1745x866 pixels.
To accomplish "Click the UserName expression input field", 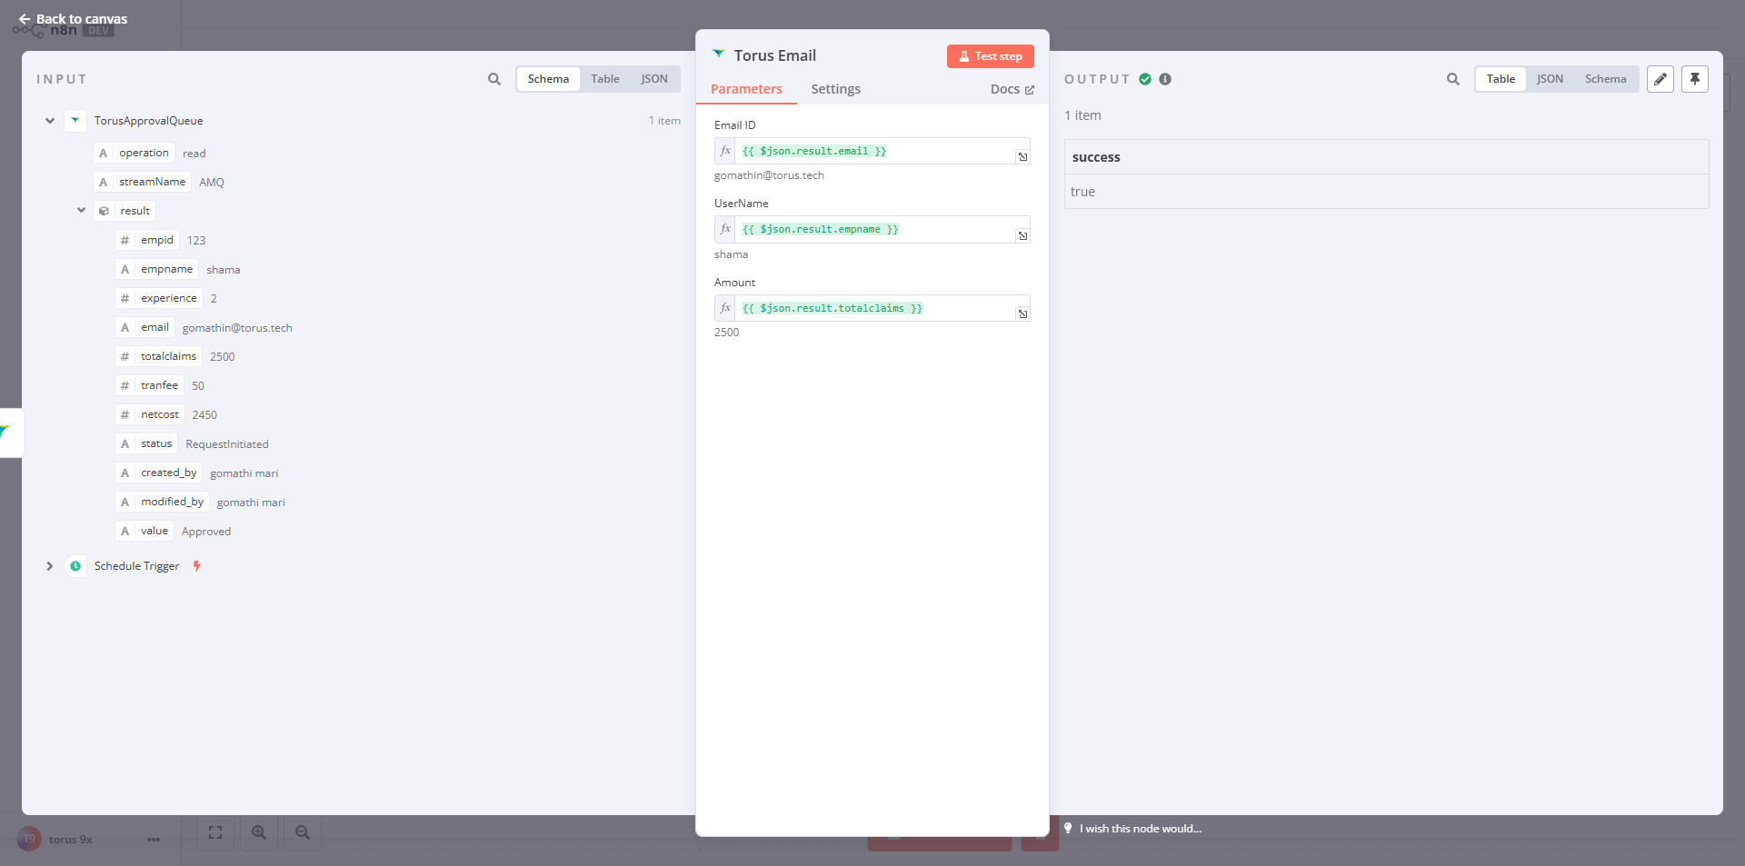I will [872, 230].
